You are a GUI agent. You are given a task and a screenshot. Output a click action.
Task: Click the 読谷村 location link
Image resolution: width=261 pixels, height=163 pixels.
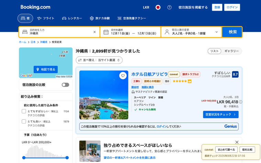[135, 87]
